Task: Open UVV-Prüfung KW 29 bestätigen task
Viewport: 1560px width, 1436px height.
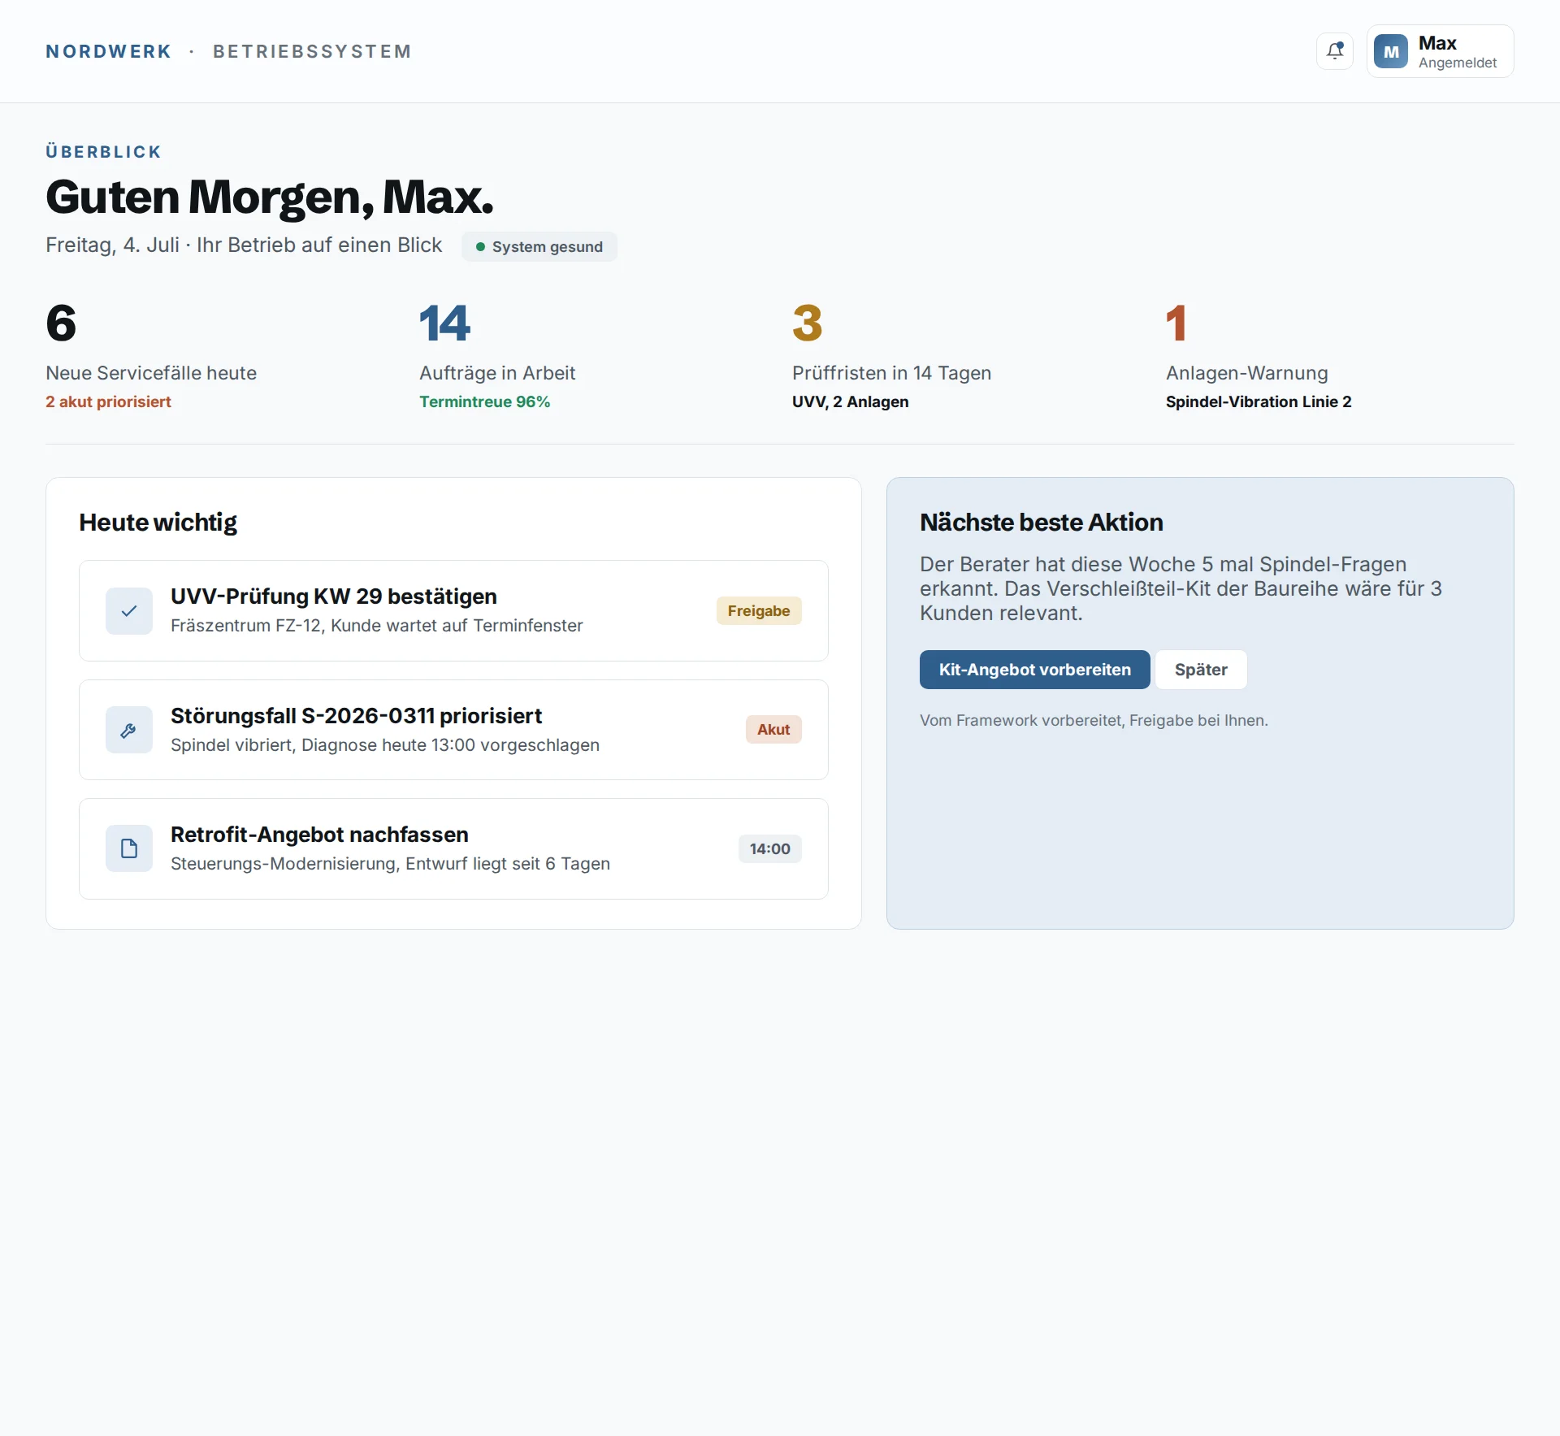Action: pos(453,610)
